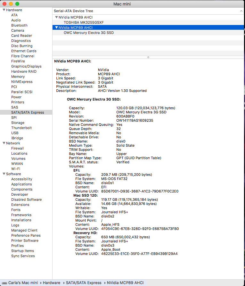Click NVidia MCP89 AHCI in path bar
The image size is (245, 286).
pos(125,283)
